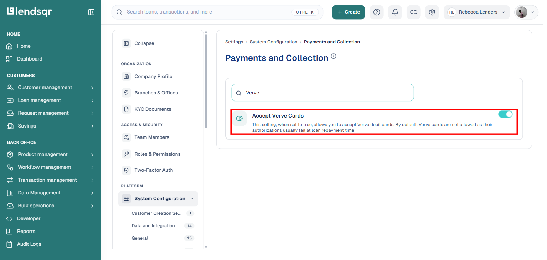Click the lendsqr logo

[30, 12]
